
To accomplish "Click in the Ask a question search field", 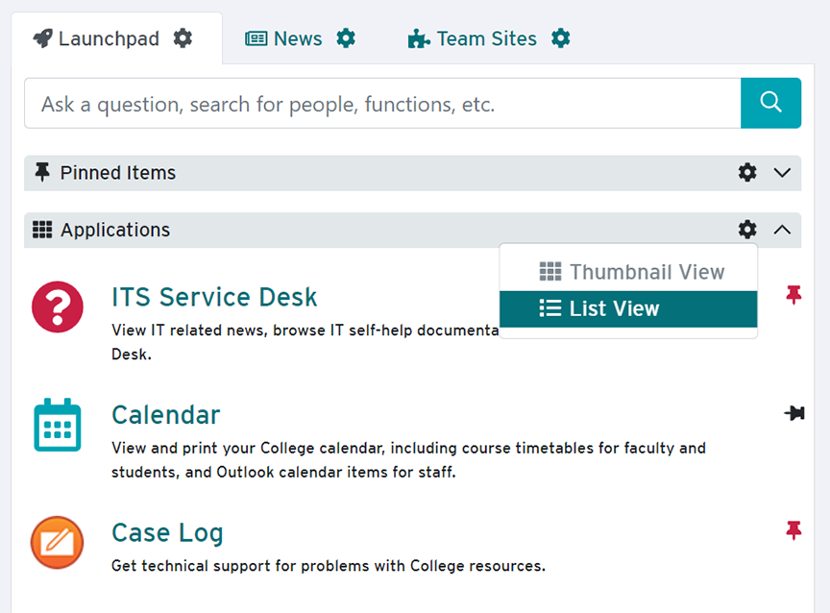I will click(381, 104).
